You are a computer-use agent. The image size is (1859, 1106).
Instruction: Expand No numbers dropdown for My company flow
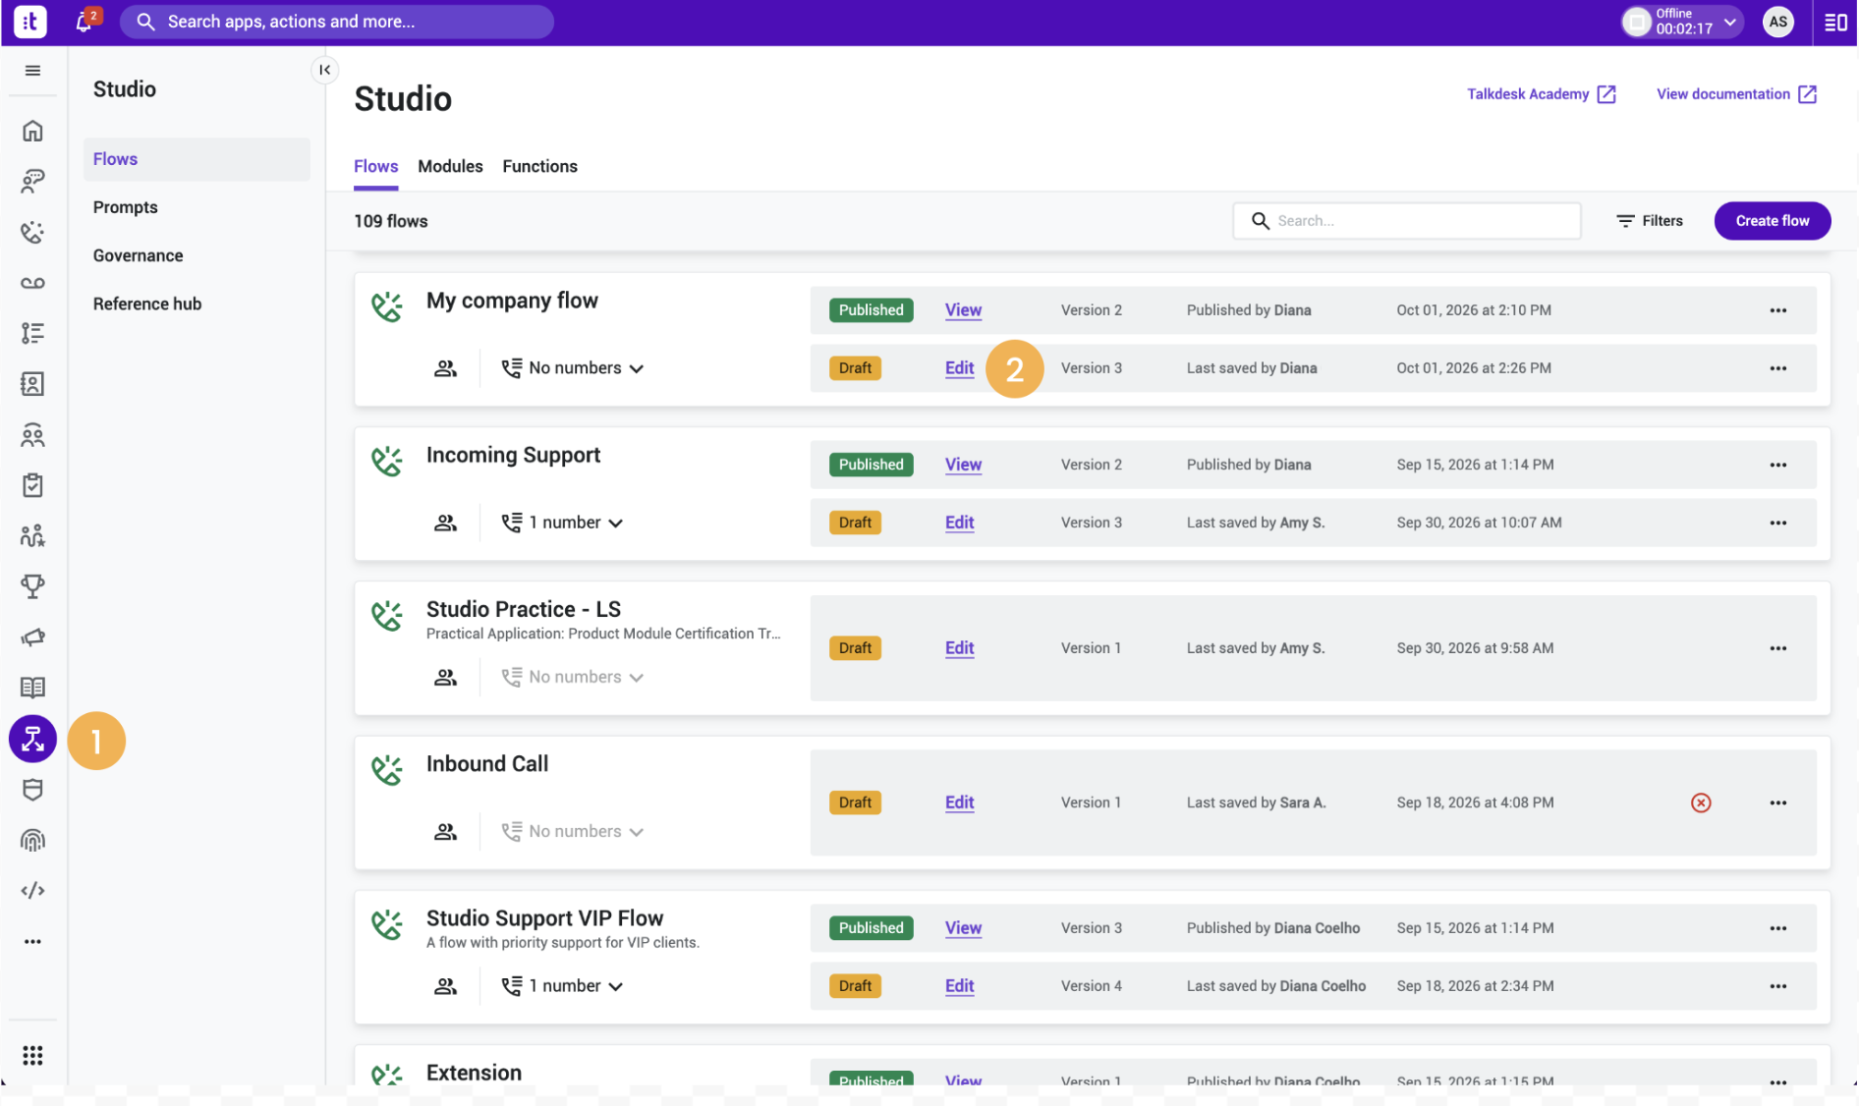(x=573, y=368)
